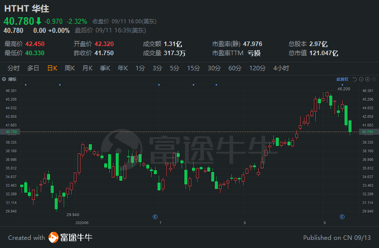
Task: Switch to the 60分 interval tab
Action: coord(234,68)
